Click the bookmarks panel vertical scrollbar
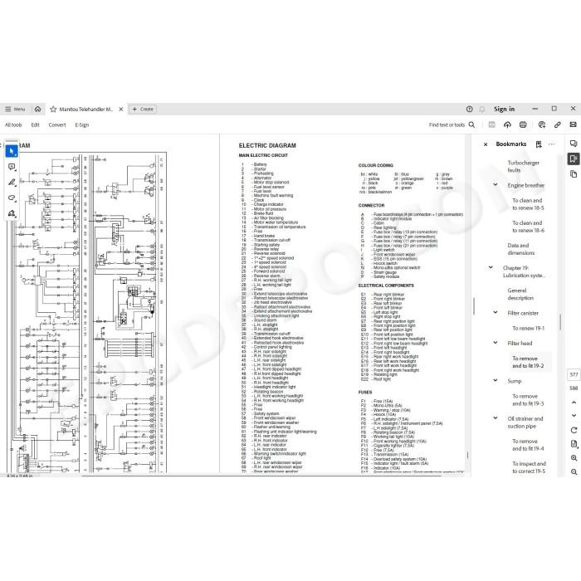 560,322
